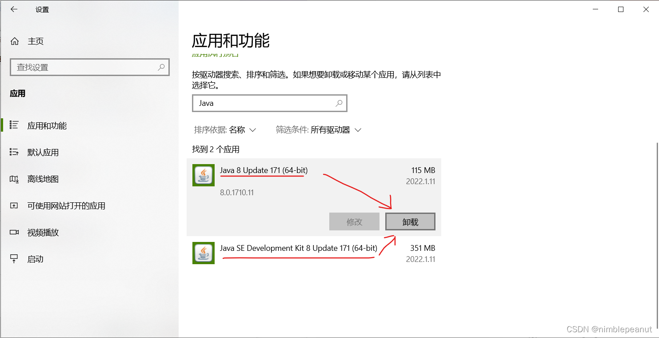
Task: Click the back arrow in Settings
Action: pyautogui.click(x=14, y=9)
